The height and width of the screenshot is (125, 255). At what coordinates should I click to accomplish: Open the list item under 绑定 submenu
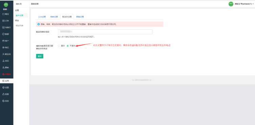tap(20, 26)
